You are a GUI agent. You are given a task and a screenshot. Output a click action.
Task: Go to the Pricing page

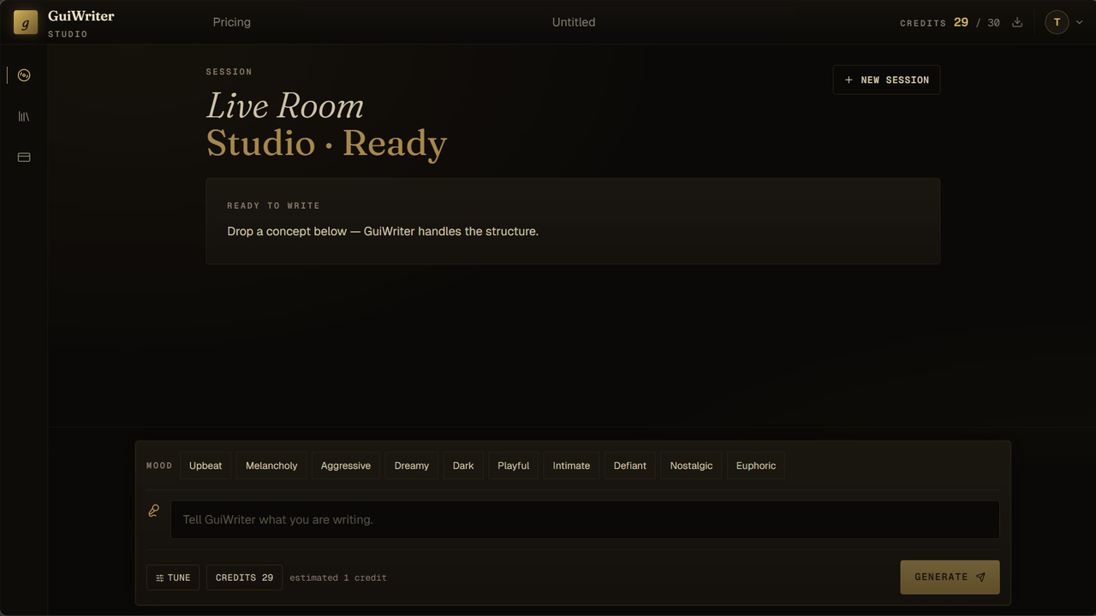[x=232, y=22]
